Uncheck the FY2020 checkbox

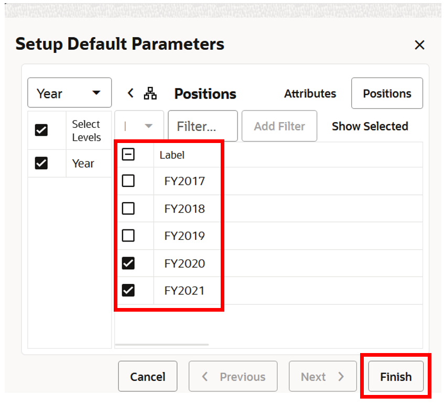click(128, 263)
